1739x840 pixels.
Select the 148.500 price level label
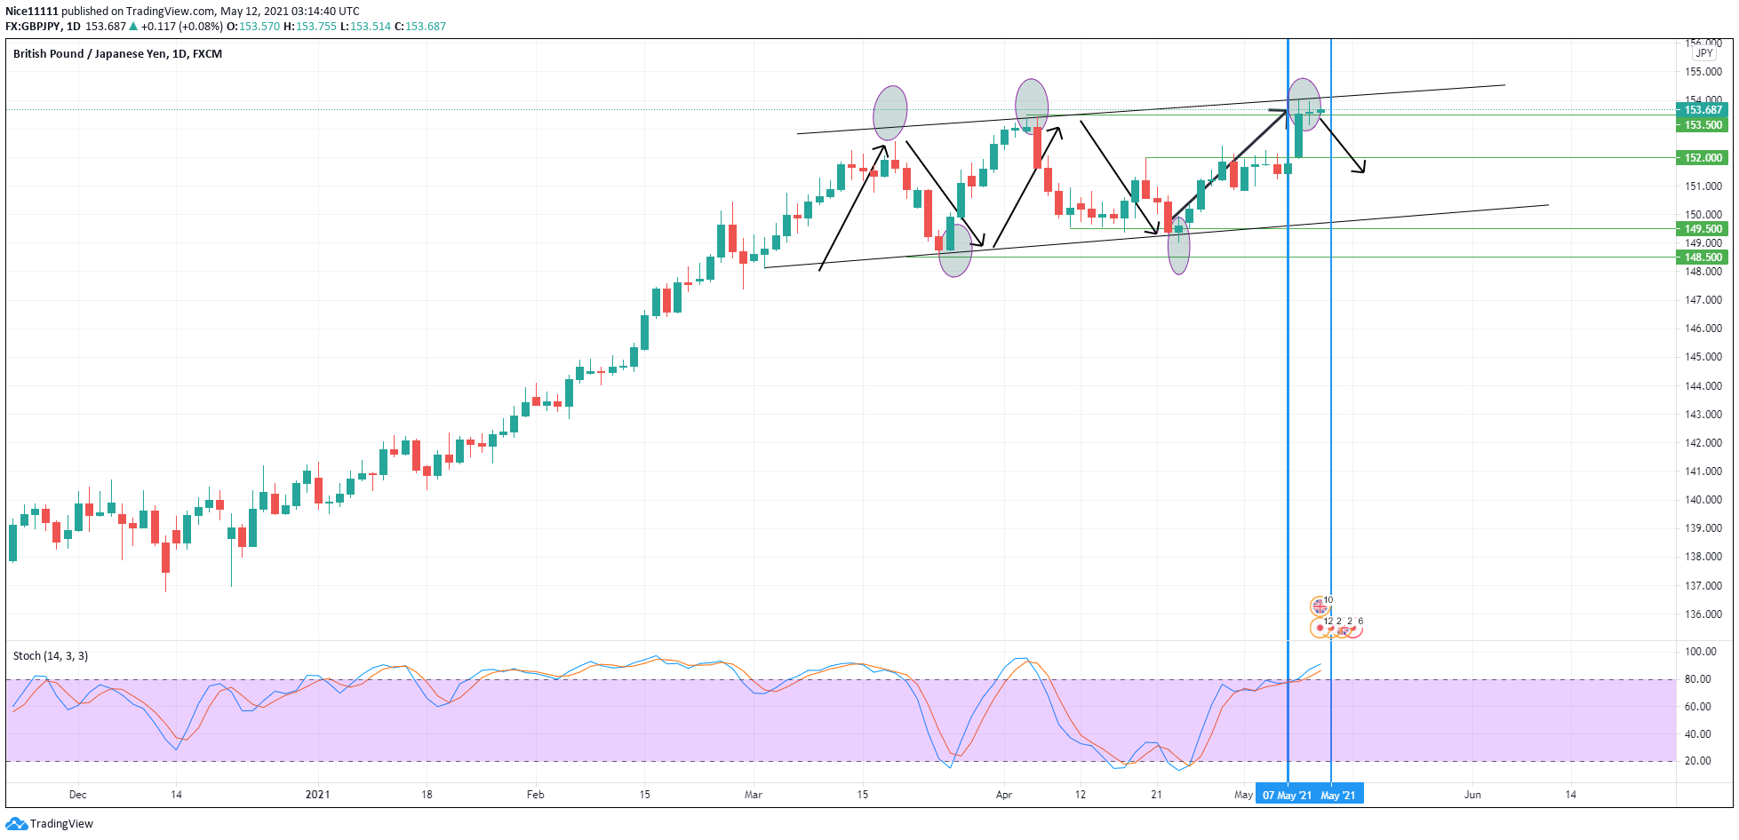tap(1703, 258)
